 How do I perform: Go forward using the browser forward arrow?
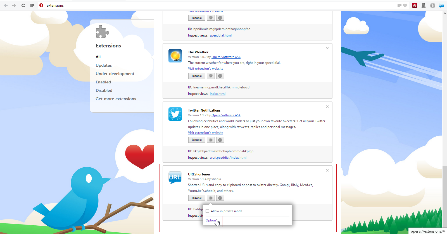14,5
